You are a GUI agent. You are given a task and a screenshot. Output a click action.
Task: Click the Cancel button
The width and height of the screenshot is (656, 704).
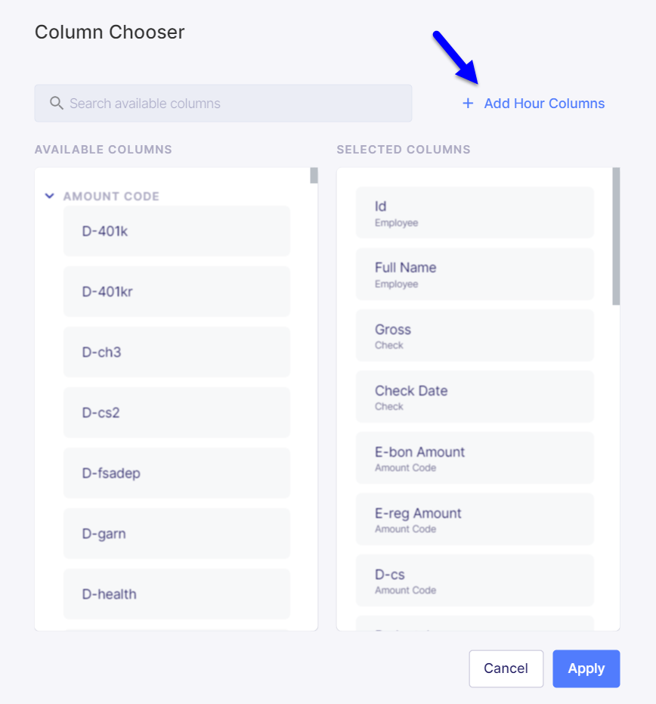click(506, 668)
